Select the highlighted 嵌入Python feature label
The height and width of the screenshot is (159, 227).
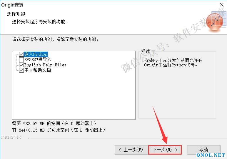point(36,54)
